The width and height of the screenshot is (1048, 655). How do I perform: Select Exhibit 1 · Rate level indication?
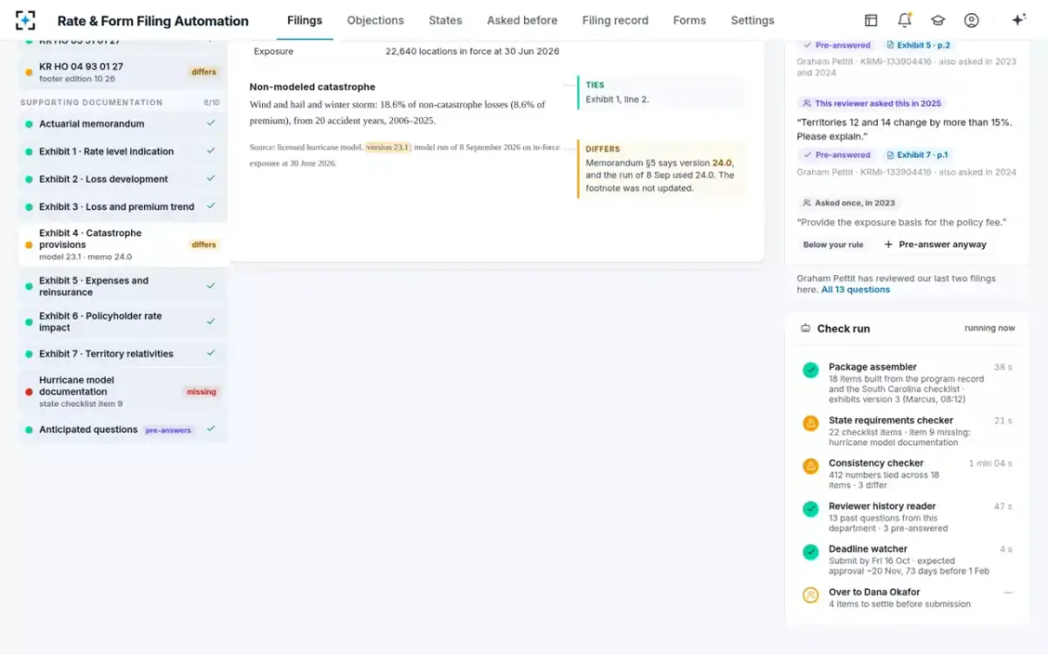point(122,151)
